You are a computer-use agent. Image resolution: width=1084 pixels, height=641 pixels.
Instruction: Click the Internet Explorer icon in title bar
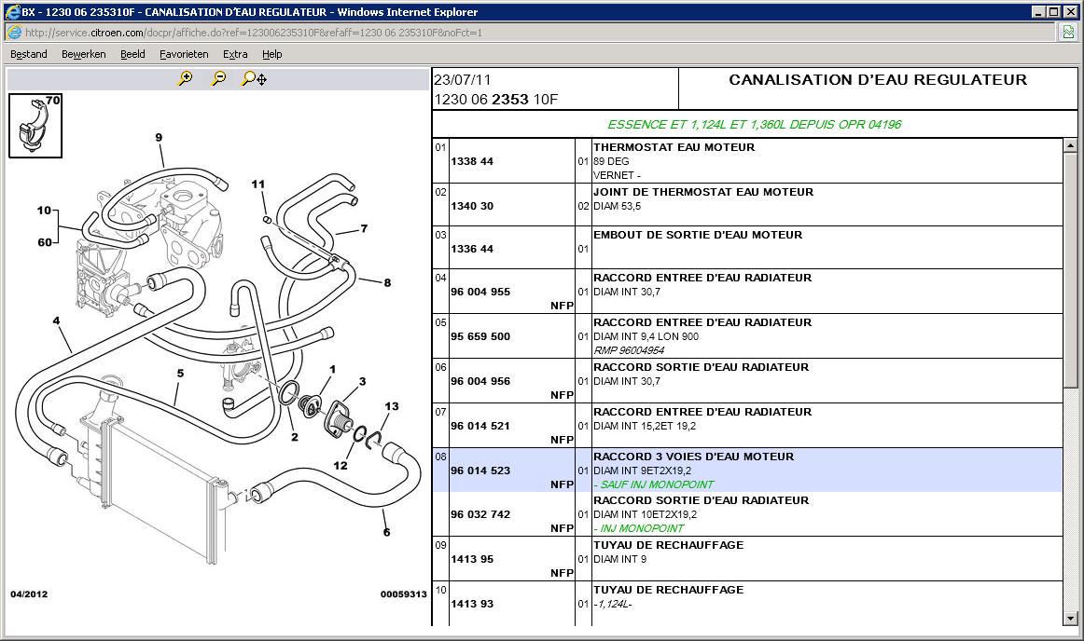click(11, 12)
